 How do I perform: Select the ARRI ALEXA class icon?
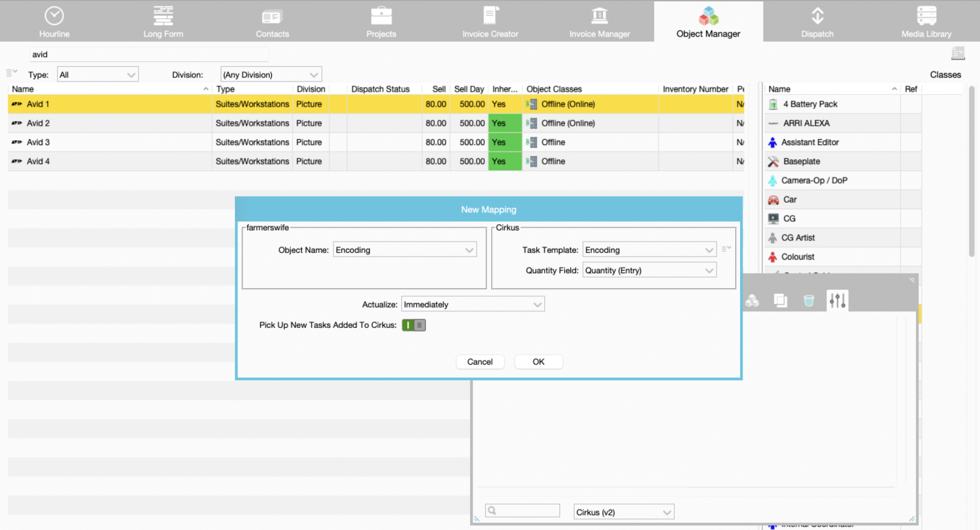tap(773, 123)
